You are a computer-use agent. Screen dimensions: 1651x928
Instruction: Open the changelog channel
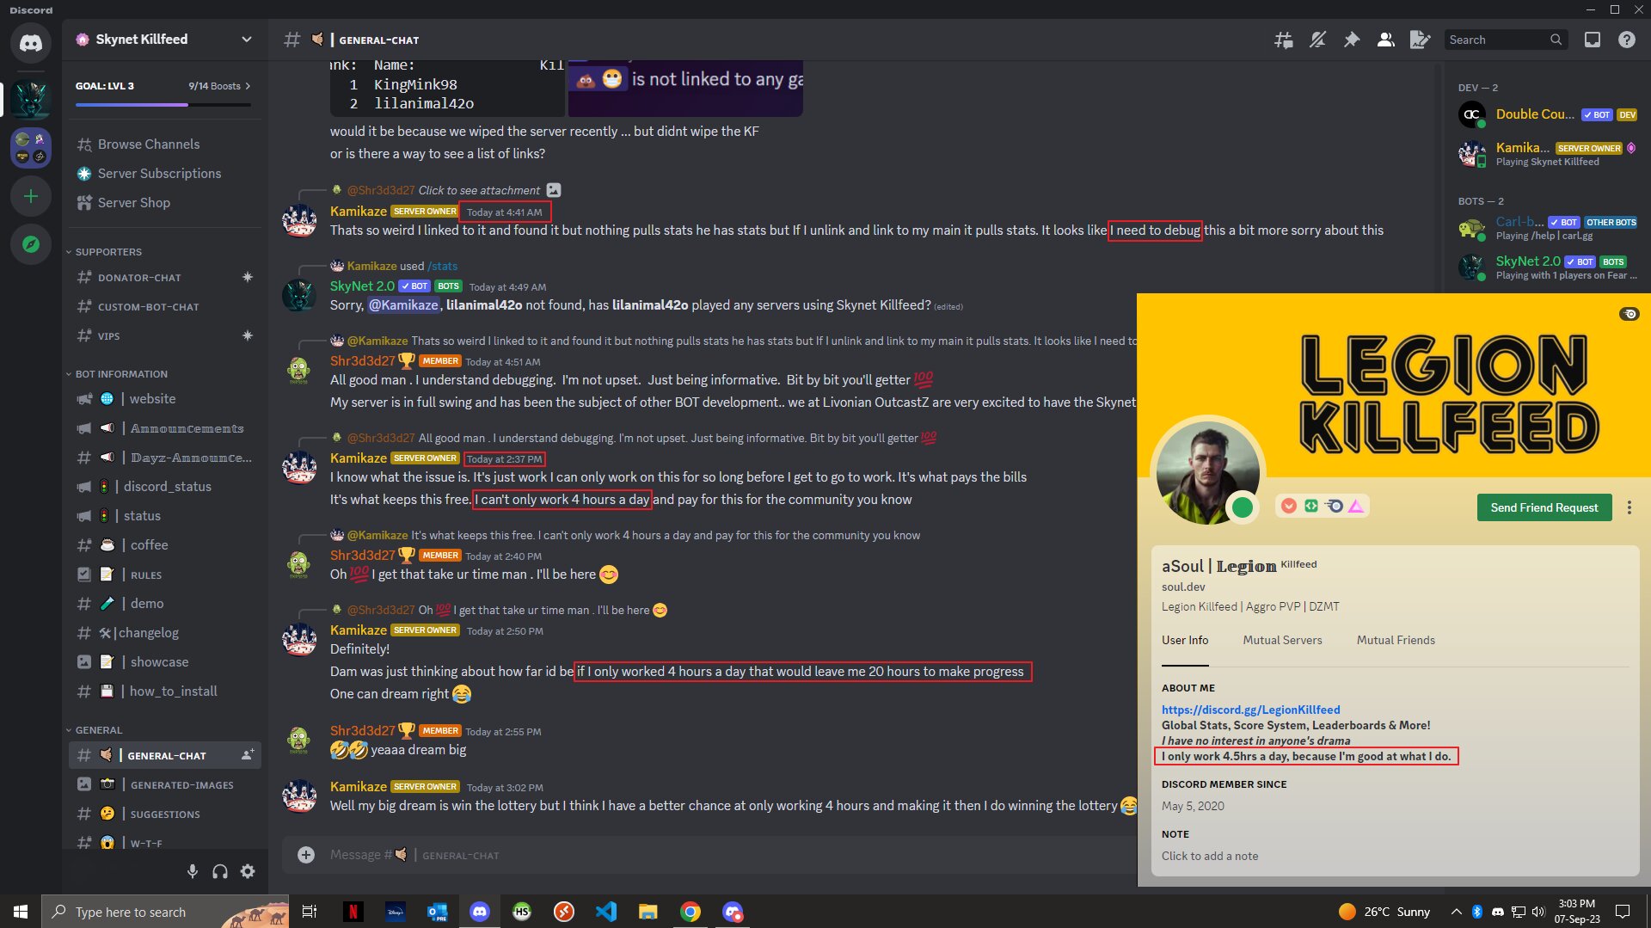coord(164,633)
